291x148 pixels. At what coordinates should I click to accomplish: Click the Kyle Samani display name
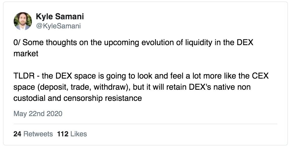60,16
